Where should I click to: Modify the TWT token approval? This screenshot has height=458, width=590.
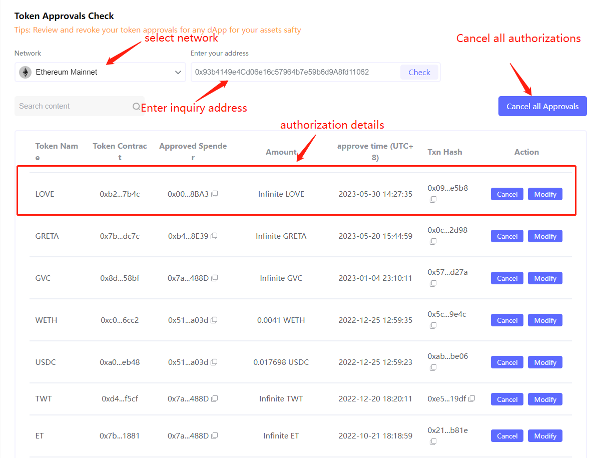coord(545,399)
